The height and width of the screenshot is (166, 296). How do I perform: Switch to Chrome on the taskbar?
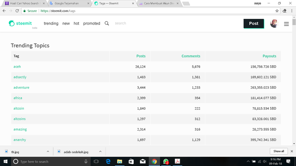point(154,161)
